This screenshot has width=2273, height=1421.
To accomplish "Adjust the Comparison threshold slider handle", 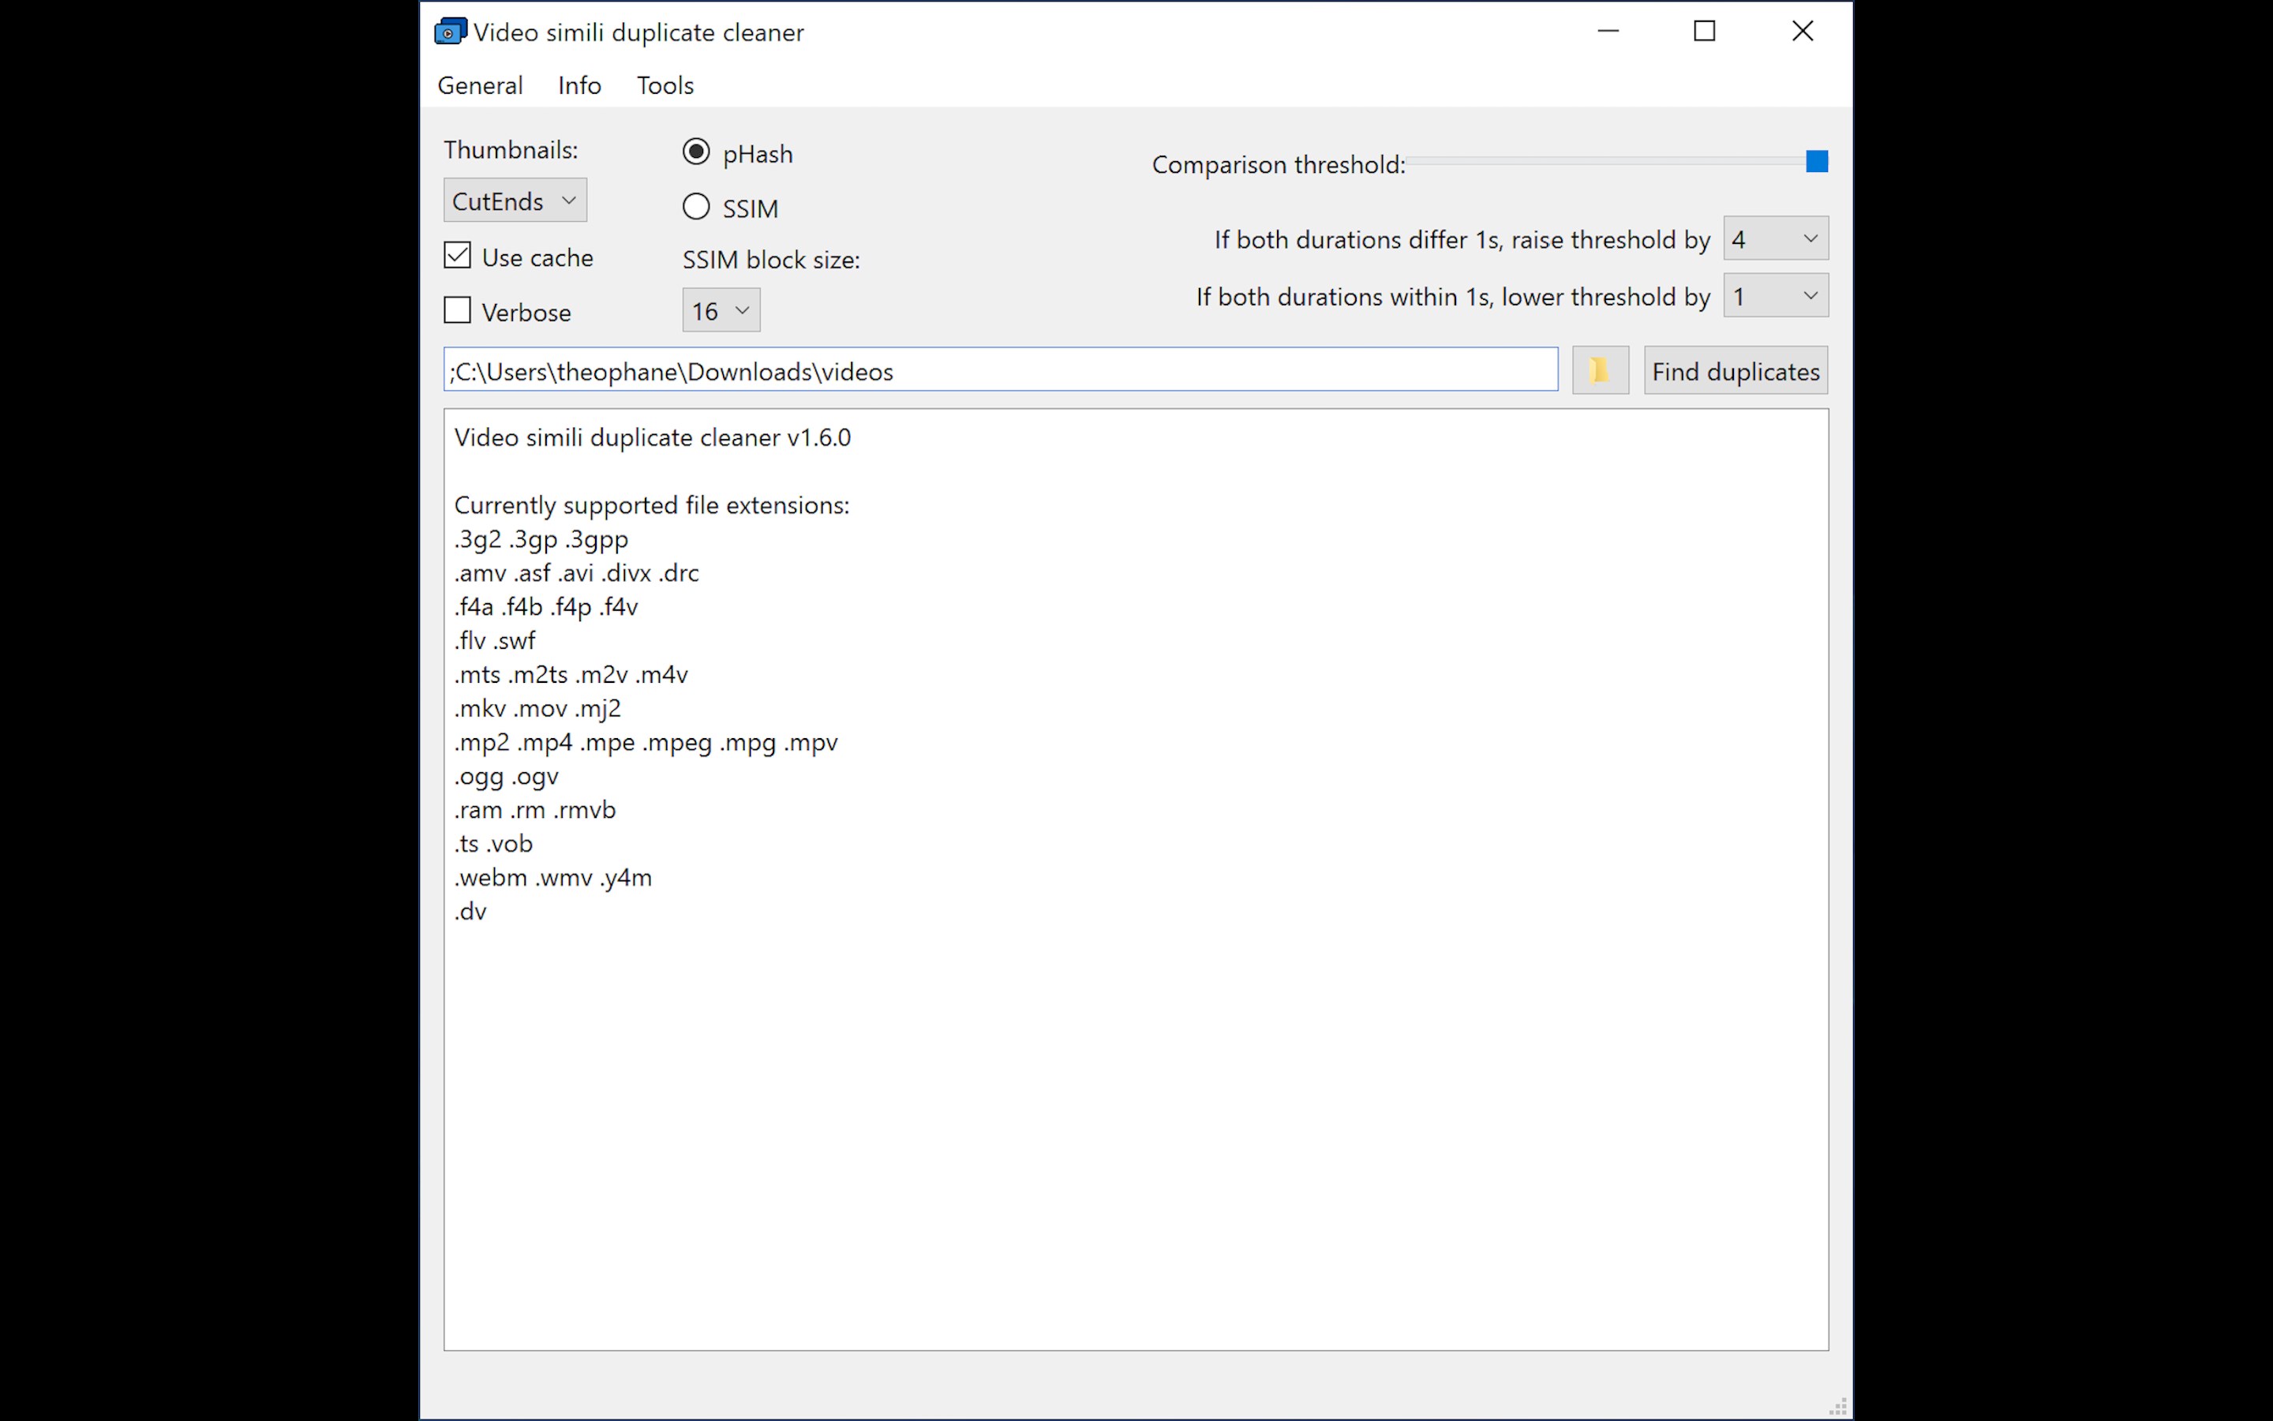I will [x=1817, y=161].
